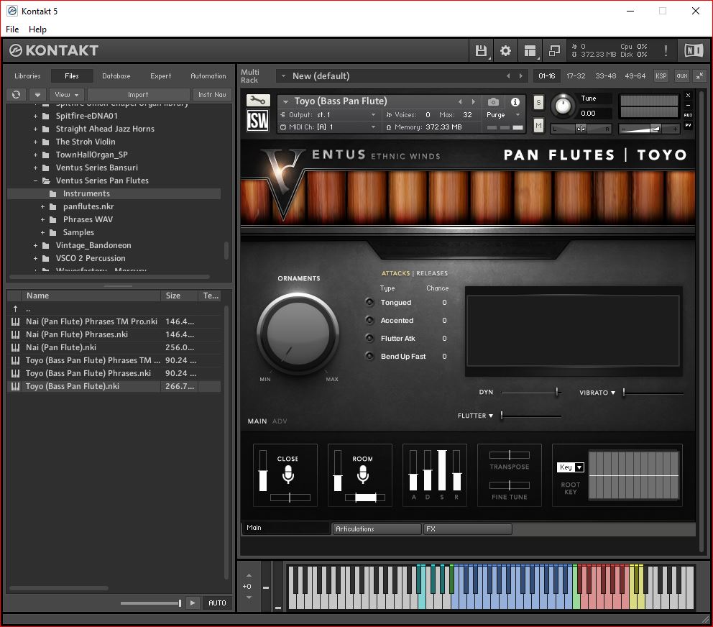Click the camera snapshot icon

[x=493, y=102]
